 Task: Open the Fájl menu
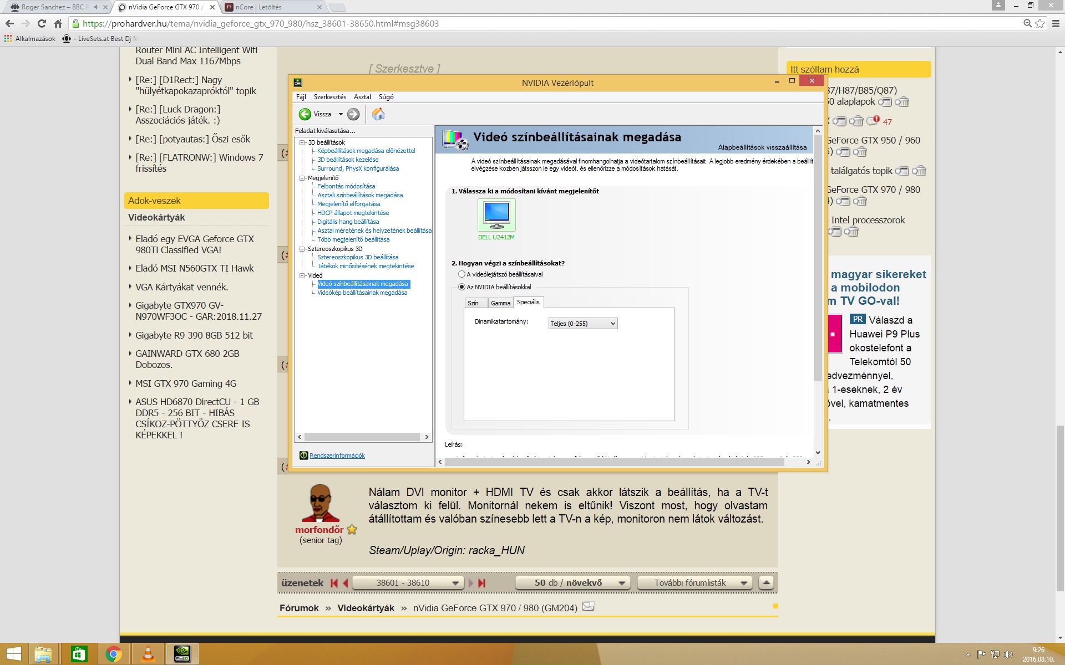[x=301, y=97]
